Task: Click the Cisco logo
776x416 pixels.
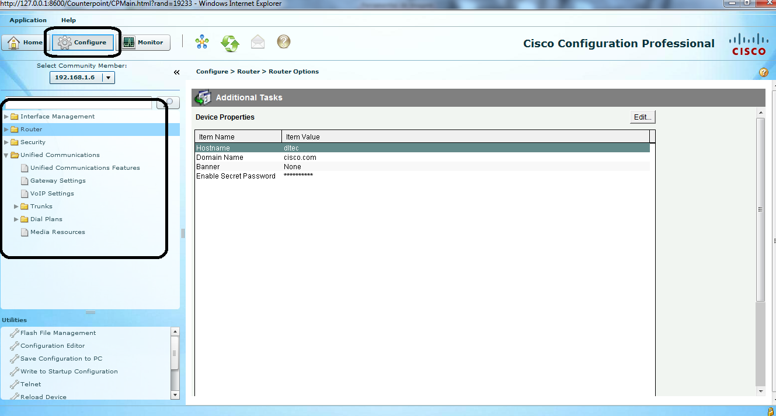Action: pos(749,44)
